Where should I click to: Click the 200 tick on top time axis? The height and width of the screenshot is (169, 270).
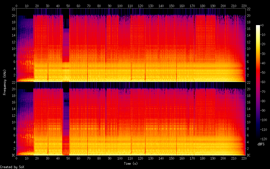point(223,6)
